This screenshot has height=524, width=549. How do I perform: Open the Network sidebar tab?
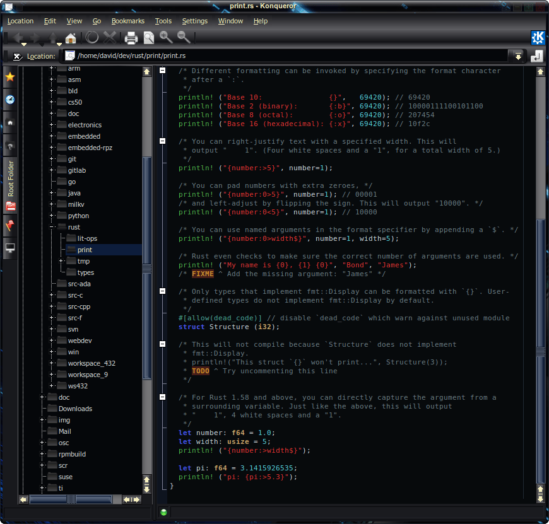[10, 146]
